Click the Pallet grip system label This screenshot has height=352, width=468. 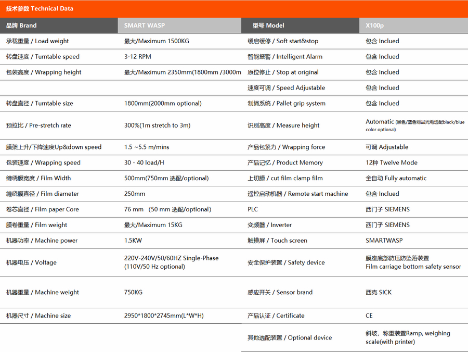pos(287,104)
